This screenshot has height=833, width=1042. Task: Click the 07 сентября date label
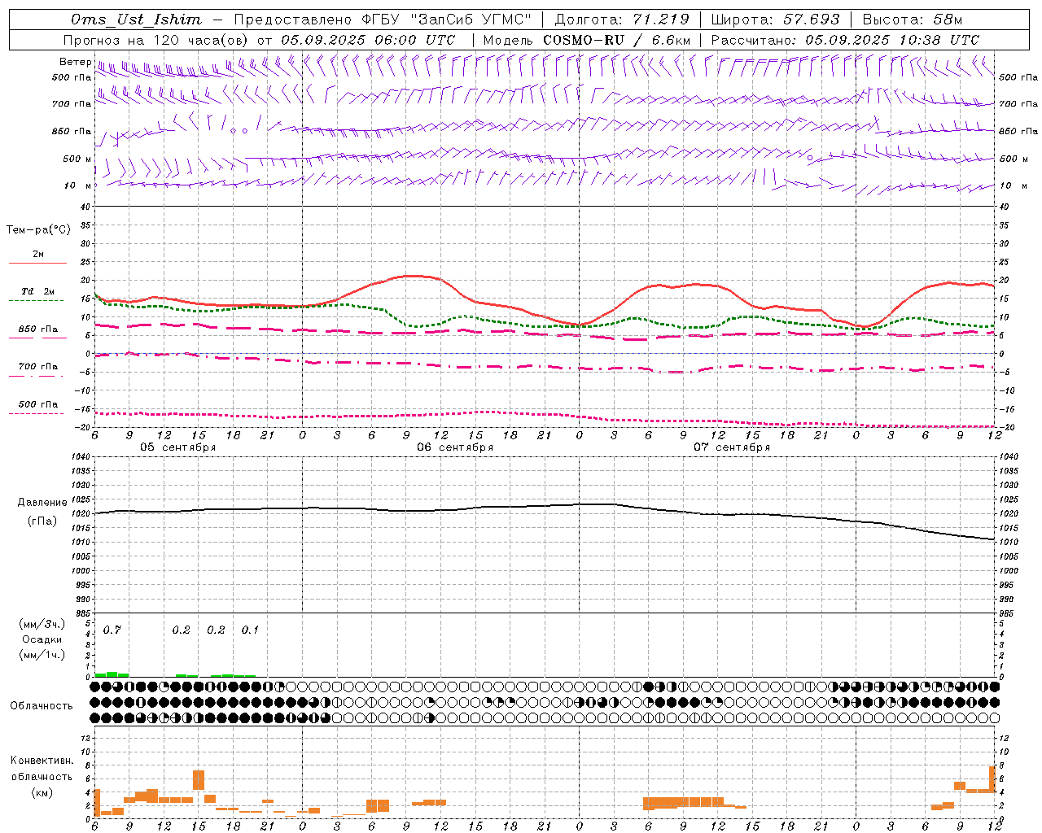coord(731,447)
